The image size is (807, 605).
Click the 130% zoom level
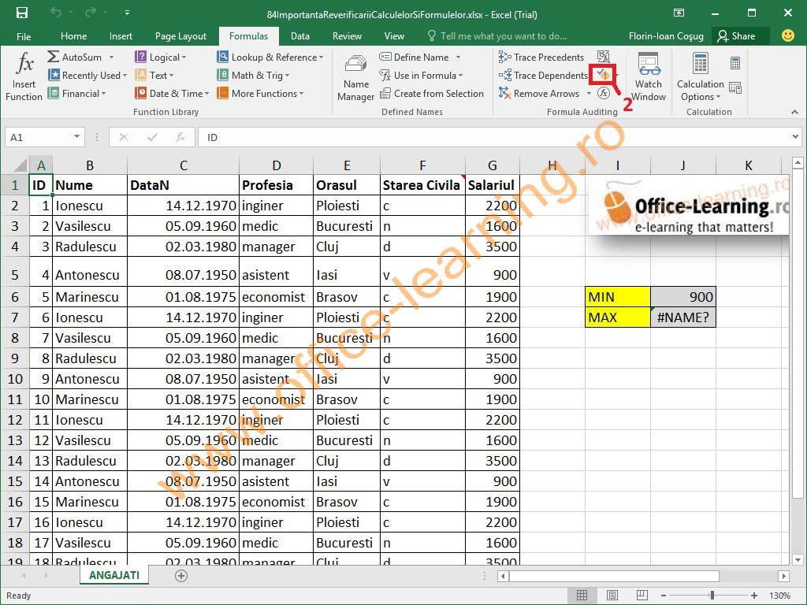pos(779,596)
